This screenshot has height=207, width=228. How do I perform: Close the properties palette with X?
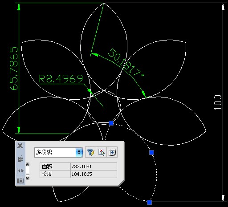[x=20, y=146]
